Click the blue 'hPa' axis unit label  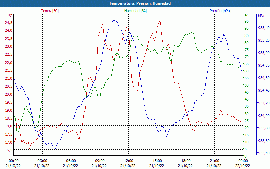[x=261, y=16]
